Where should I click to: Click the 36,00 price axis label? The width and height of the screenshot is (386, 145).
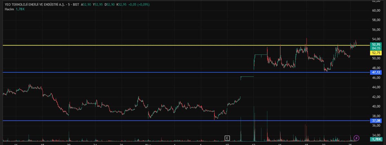(x=376, y=126)
